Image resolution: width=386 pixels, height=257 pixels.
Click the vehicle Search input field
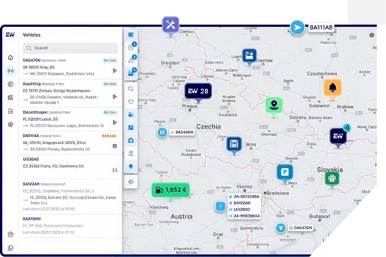click(71, 48)
